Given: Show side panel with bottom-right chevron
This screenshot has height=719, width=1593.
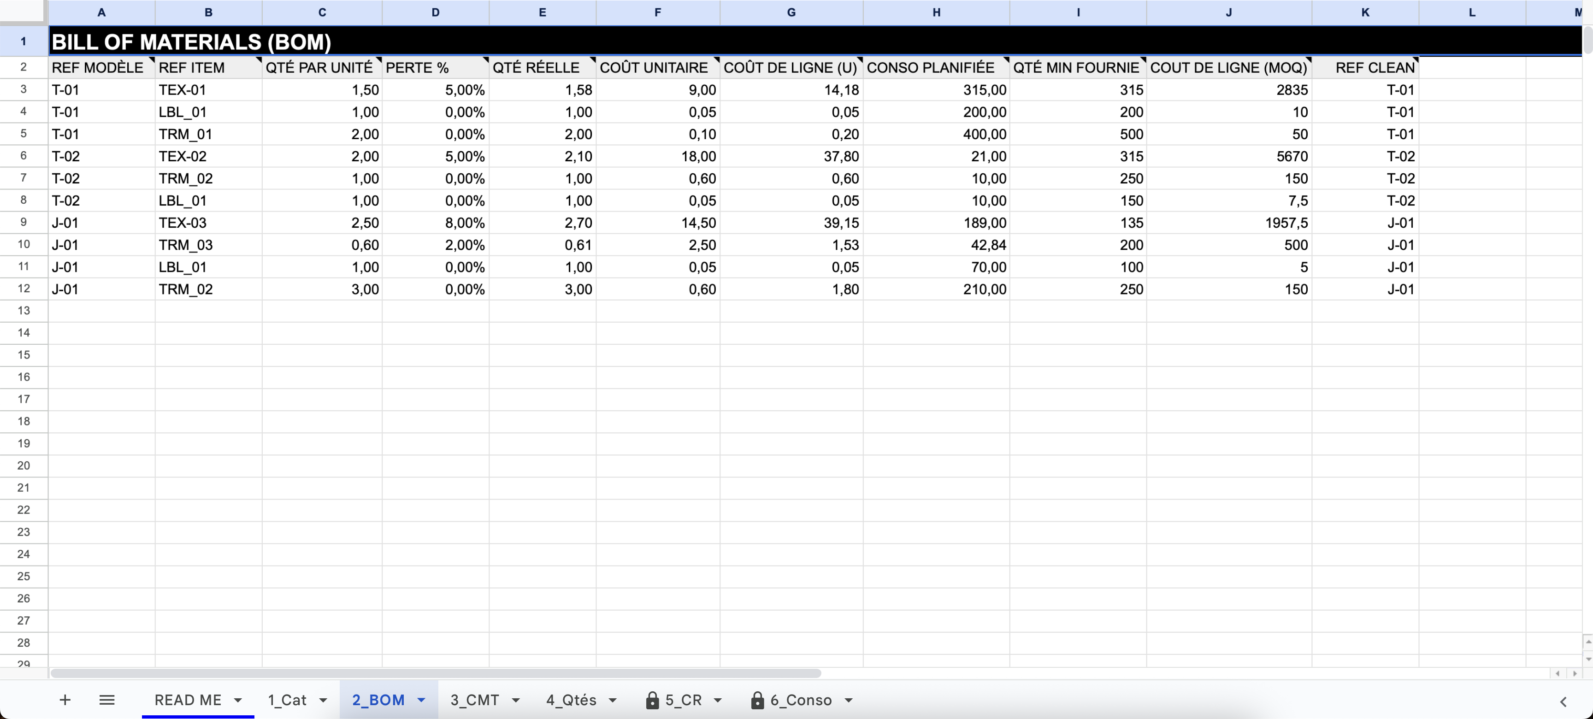Looking at the screenshot, I should 1563,701.
